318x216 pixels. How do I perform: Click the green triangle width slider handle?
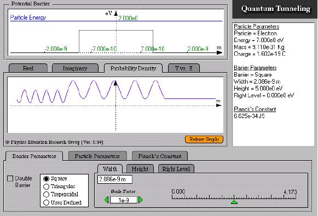point(234,202)
